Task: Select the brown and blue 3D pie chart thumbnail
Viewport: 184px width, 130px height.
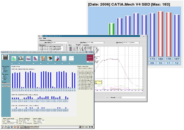Action: (50, 58)
